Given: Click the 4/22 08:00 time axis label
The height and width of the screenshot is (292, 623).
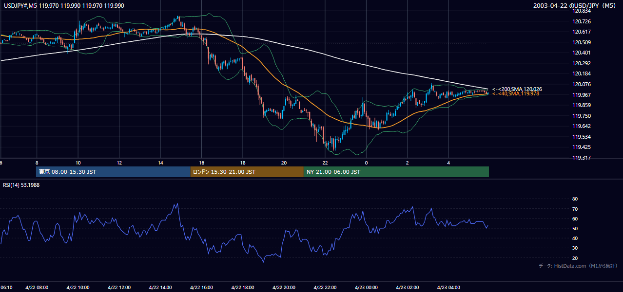Looking at the screenshot, I should [37, 288].
